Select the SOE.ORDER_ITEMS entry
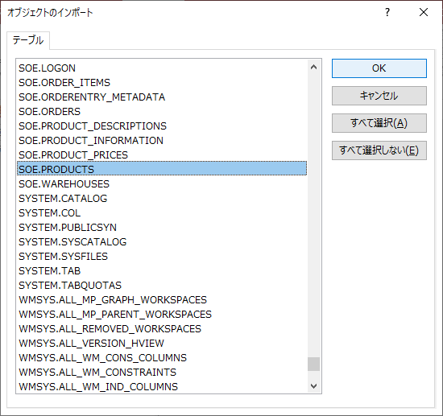 (x=162, y=82)
